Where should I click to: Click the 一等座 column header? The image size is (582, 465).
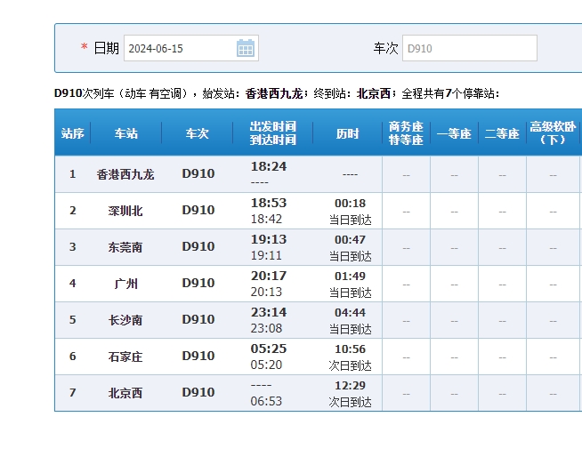coord(454,133)
